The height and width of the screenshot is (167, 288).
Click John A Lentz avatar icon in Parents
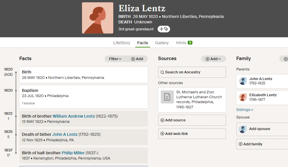[x=243, y=81]
